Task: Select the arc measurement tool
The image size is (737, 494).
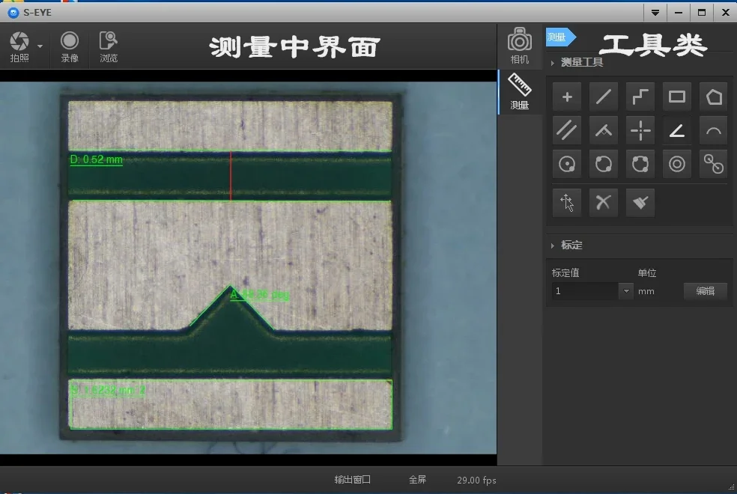Action: pos(714,130)
